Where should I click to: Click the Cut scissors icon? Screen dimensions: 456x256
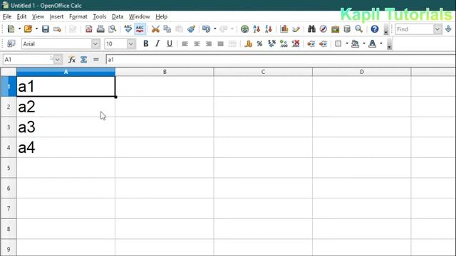click(x=155, y=29)
